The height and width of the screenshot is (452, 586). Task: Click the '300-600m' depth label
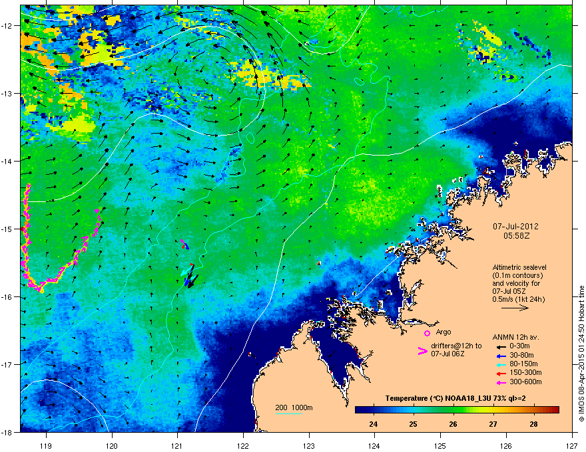pos(525,382)
